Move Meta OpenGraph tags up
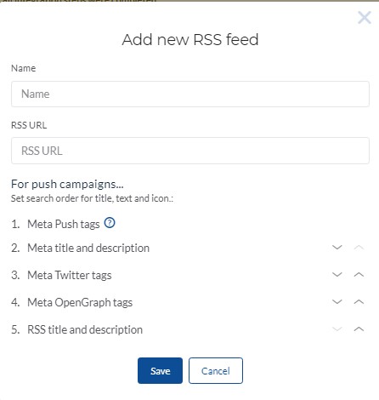Viewport: 379px width, 400px height. [359, 302]
